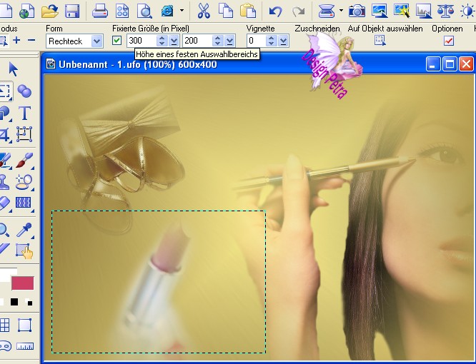Viewport: 476px width, 364px height.
Task: Open the height 200 slider dropdown
Action: point(230,41)
